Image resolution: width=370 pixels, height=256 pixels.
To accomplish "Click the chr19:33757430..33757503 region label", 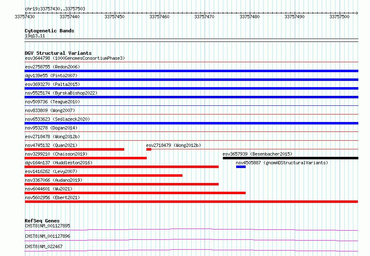I will point(55,9).
